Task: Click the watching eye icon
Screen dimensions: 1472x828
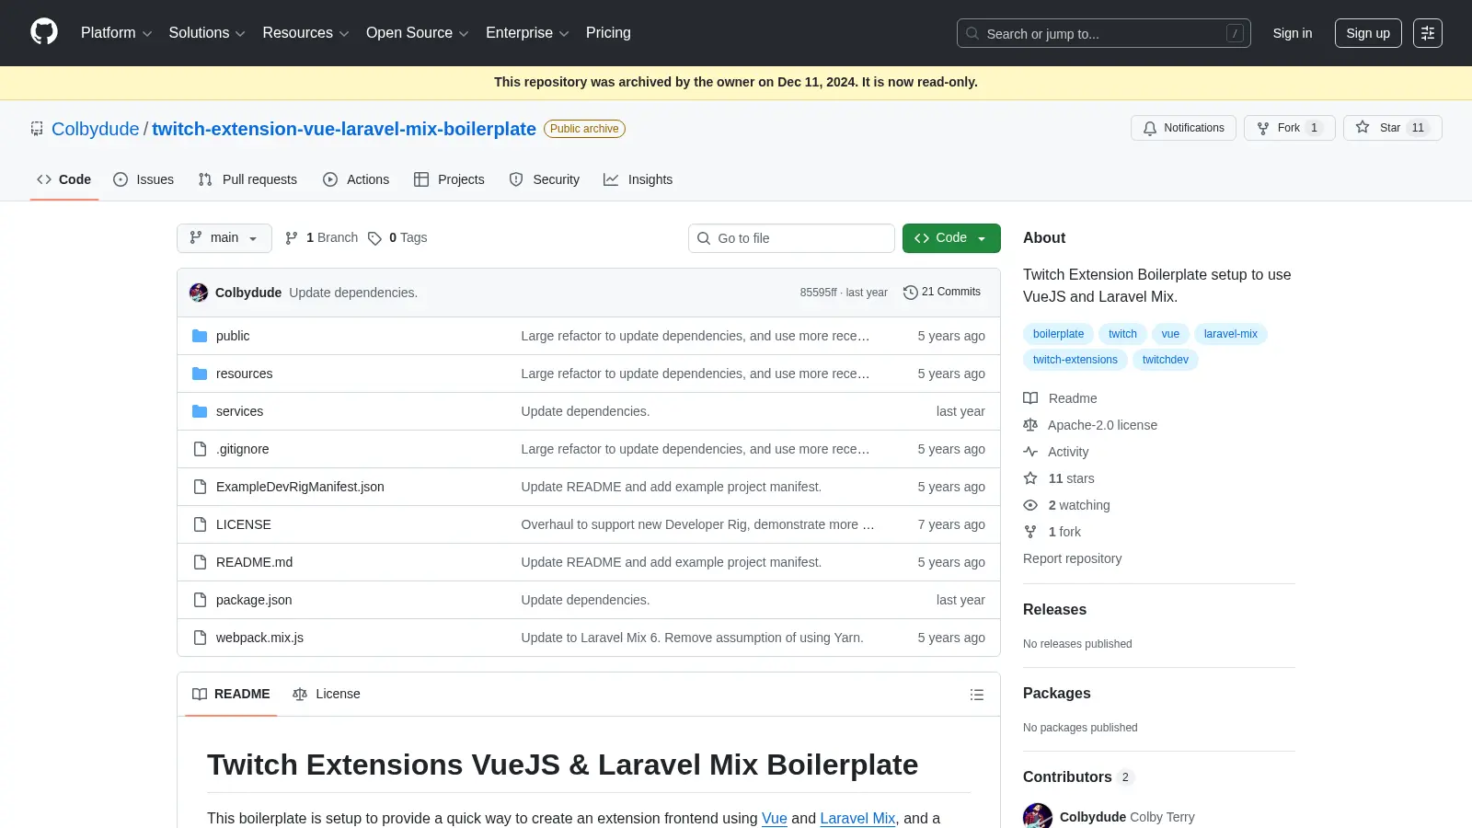Action: tap(1030, 505)
